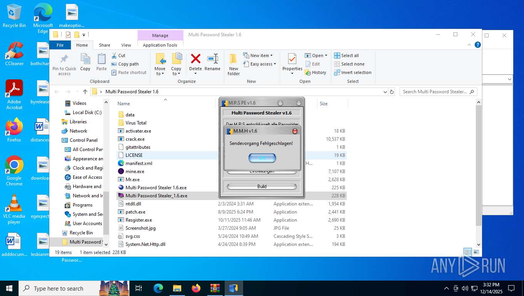Image resolution: width=524 pixels, height=296 pixels.
Task: Switch to the Share ribbon tab
Action: (104, 45)
